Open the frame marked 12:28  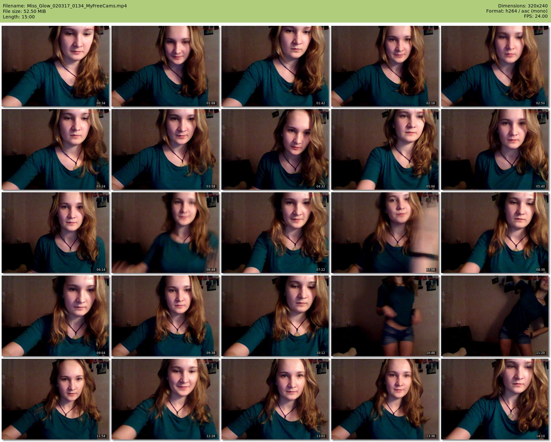[165, 399]
